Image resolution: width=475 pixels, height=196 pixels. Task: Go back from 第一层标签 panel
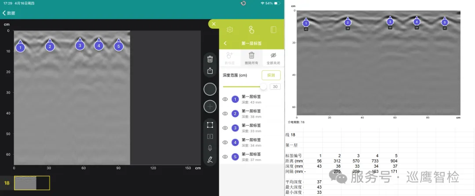(x=225, y=43)
